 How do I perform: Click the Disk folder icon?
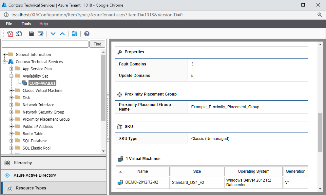17,97
